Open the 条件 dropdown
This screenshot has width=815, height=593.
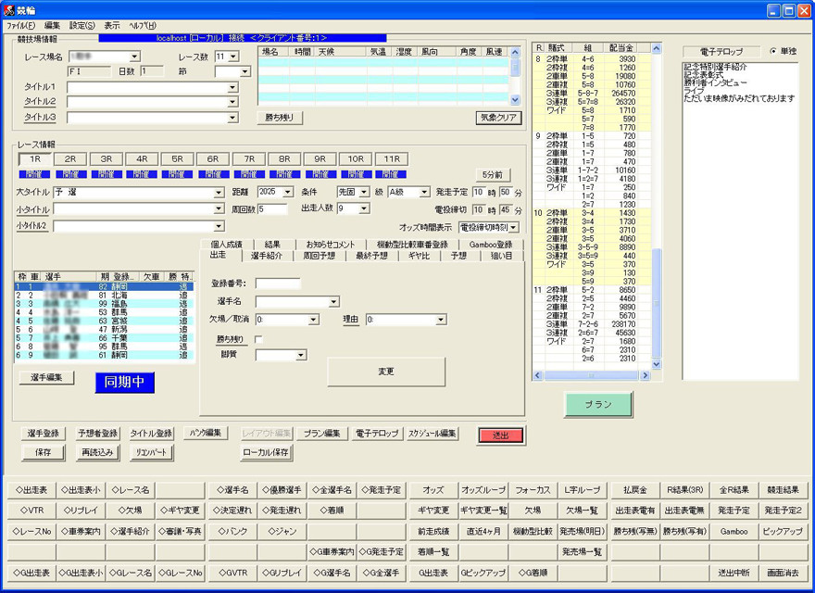click(364, 193)
